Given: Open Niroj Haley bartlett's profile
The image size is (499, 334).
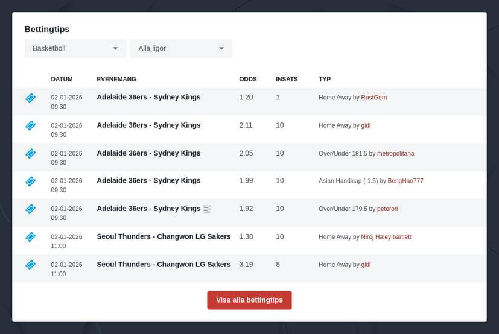Looking at the screenshot, I should coord(386,237).
